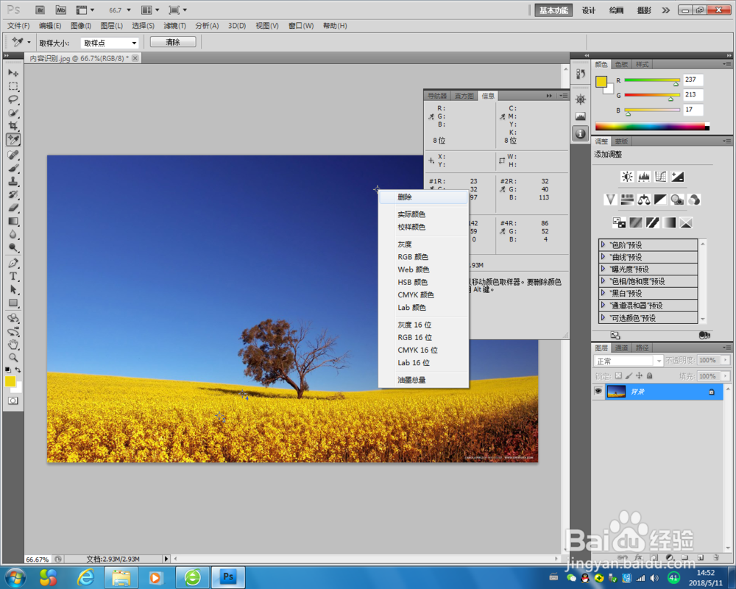Select the Zoom tool

coord(13,357)
